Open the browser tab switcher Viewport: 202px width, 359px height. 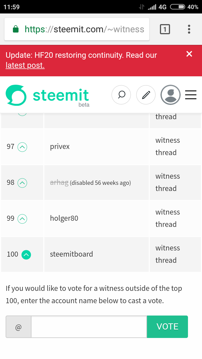point(165,29)
